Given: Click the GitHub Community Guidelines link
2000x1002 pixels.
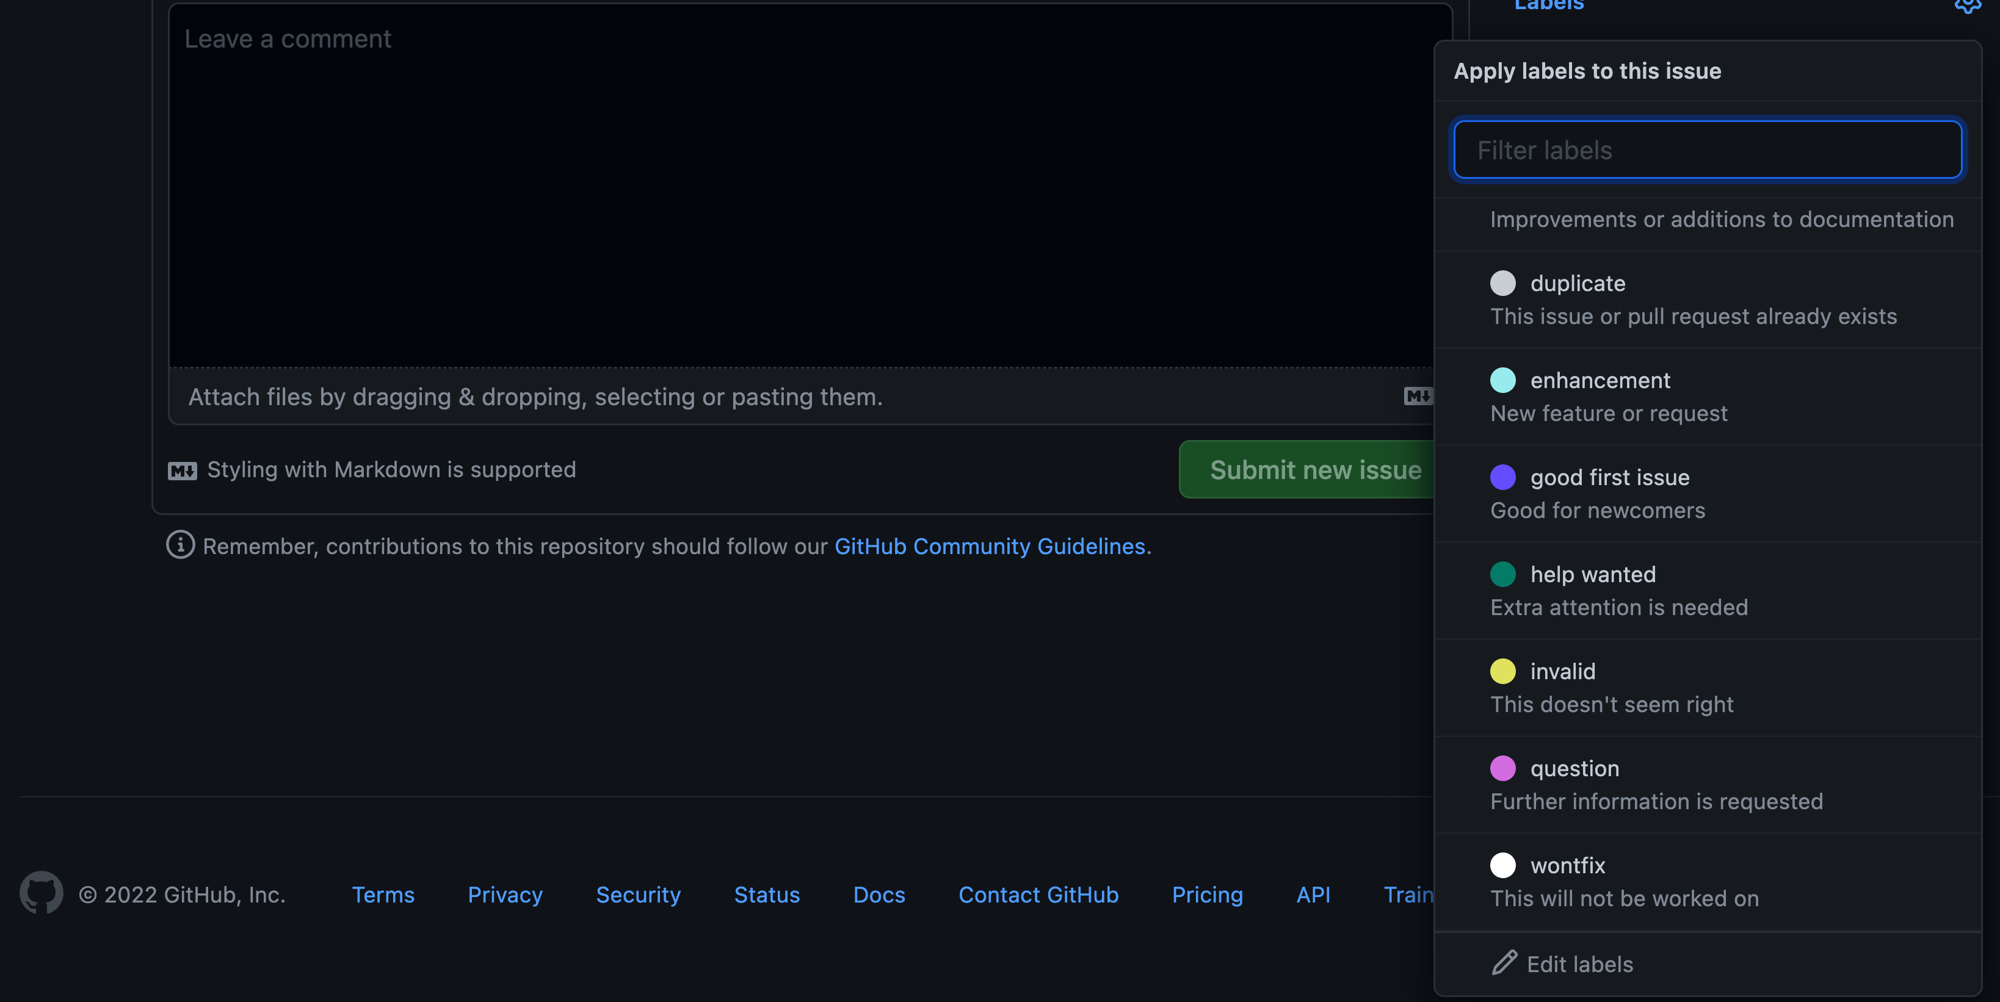Looking at the screenshot, I should coord(989,546).
